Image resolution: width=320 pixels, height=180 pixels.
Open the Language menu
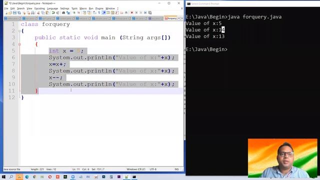[52, 8]
